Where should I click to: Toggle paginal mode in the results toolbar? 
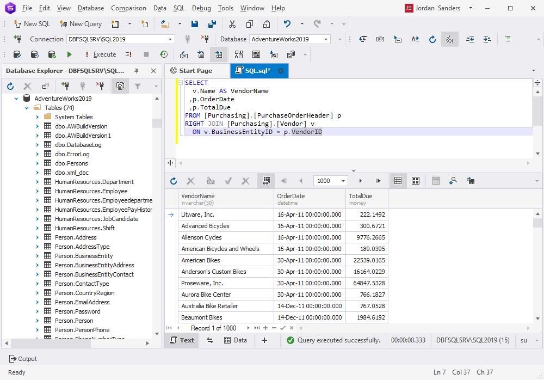pos(266,181)
